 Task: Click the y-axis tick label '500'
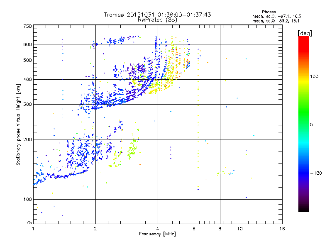pos(27,60)
